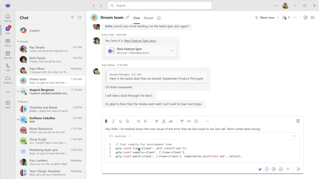The image size is (319, 179).
Task: Open the profile picture in title bar
Action: [285, 5]
